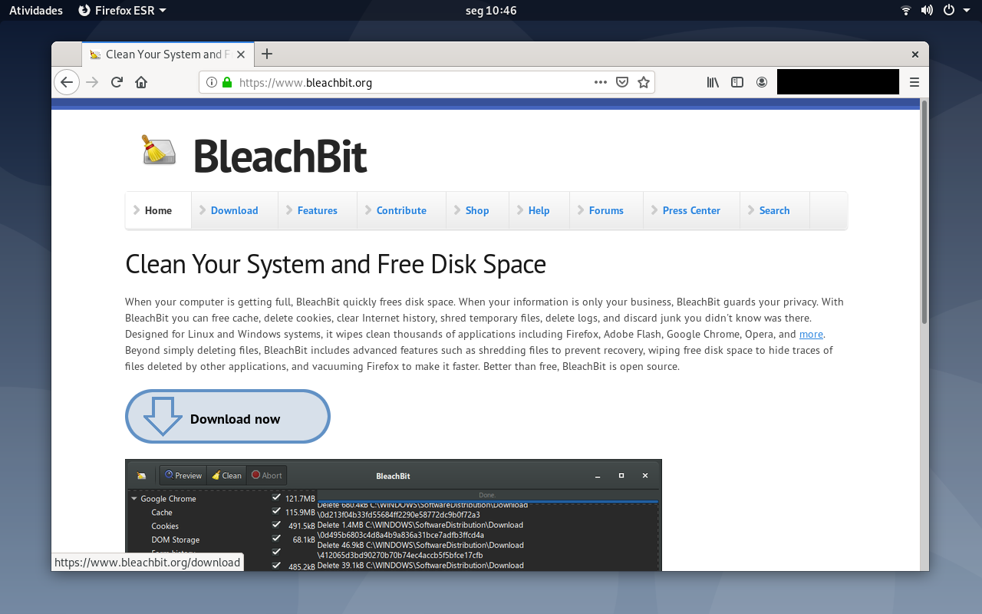The height and width of the screenshot is (614, 982).
Task: Follow the 'more' link in paragraph
Action: pos(811,334)
